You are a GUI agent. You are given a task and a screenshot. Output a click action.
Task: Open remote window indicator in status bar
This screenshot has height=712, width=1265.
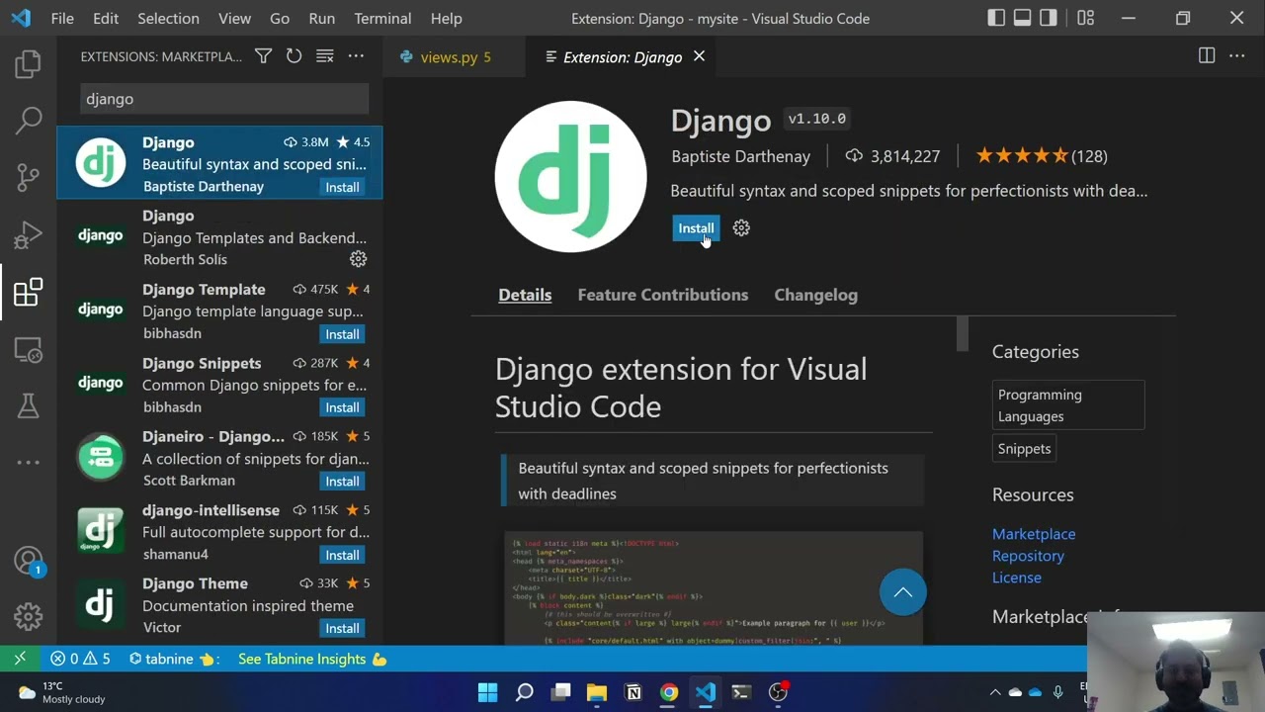click(20, 659)
